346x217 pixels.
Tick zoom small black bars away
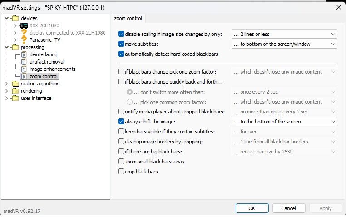pyautogui.click(x=121, y=162)
